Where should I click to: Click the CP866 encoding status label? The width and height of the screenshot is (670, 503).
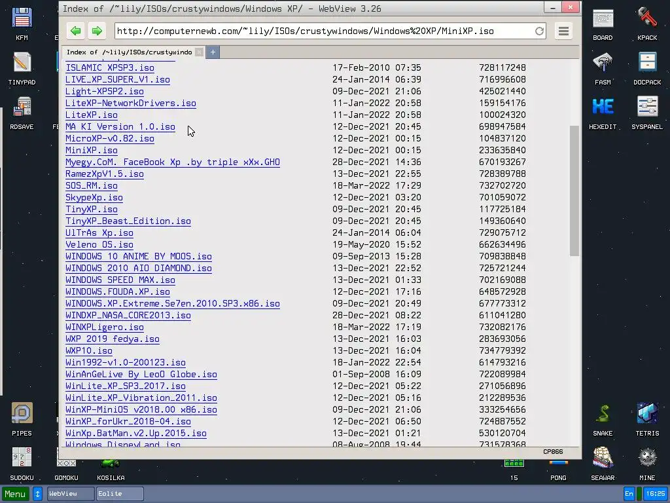tap(553, 452)
